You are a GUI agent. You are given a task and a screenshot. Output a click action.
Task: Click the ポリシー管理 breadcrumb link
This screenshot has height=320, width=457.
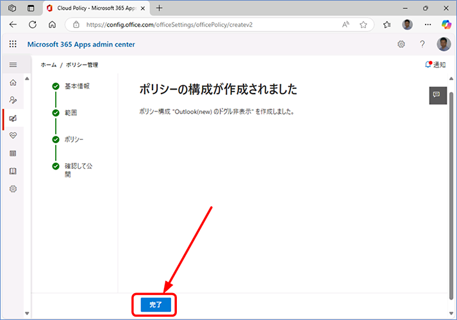pyautogui.click(x=82, y=65)
